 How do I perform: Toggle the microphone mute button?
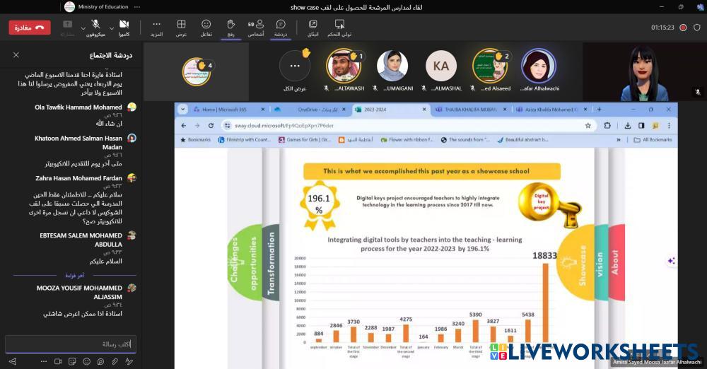pos(95,25)
